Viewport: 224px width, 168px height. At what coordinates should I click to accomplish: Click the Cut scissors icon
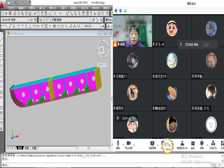(x=34, y=13)
